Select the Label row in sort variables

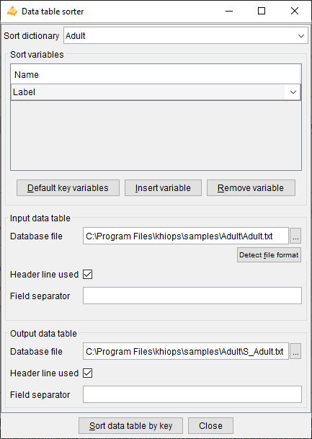(x=156, y=92)
